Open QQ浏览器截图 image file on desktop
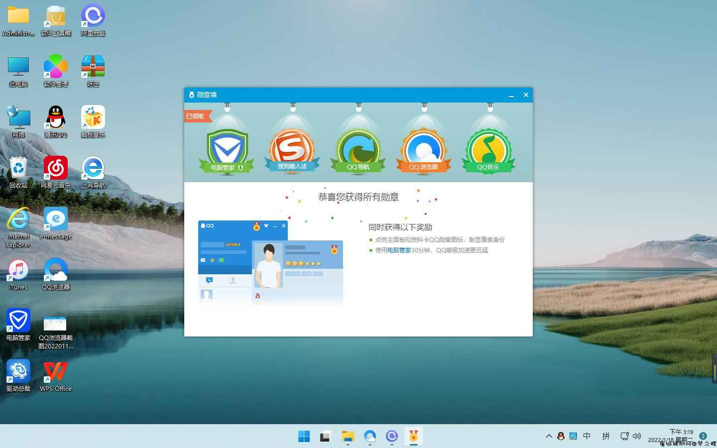This screenshot has width=717, height=448. coord(56,332)
